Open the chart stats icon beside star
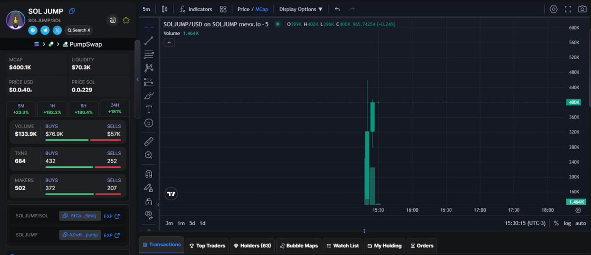The height and width of the screenshot is (255, 591). [x=113, y=20]
